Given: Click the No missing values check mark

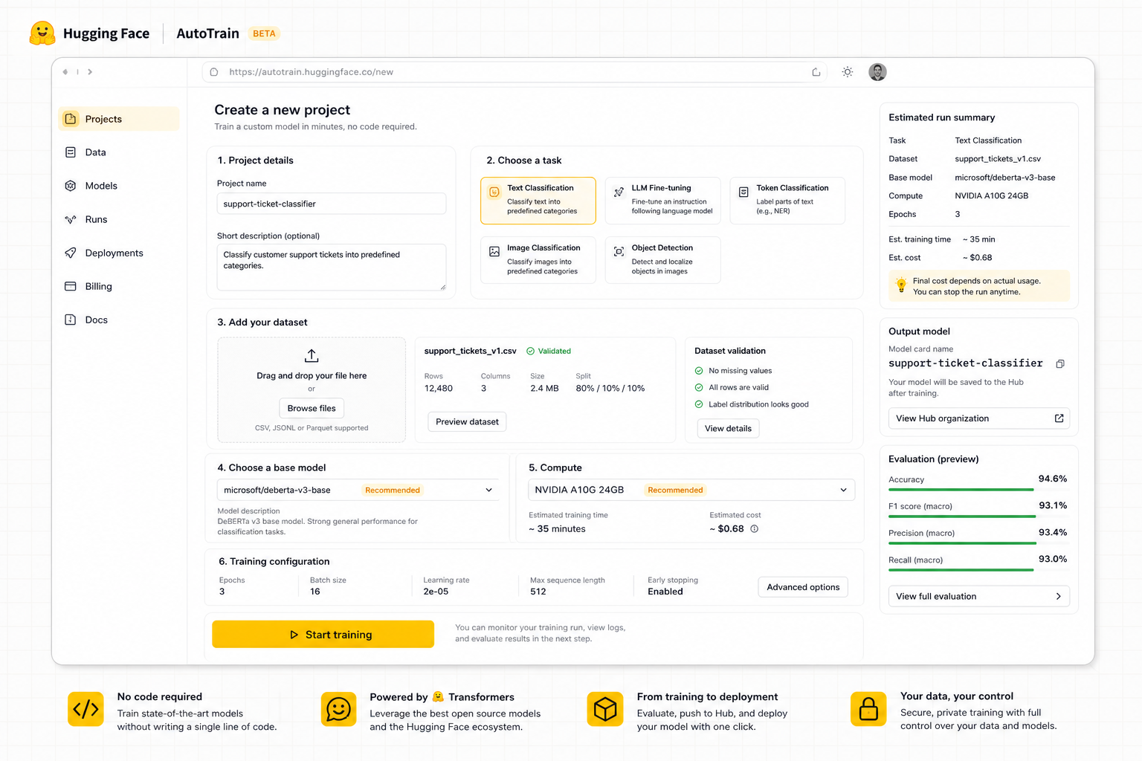Looking at the screenshot, I should click(x=699, y=371).
